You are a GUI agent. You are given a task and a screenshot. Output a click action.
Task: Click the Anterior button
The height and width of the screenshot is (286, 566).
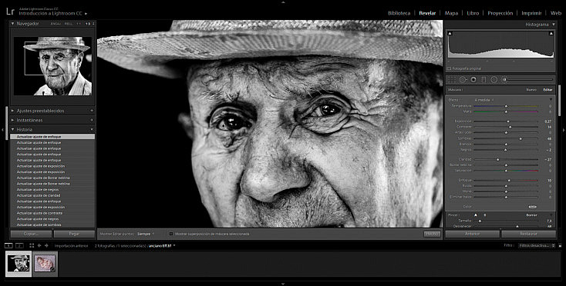(x=472, y=234)
